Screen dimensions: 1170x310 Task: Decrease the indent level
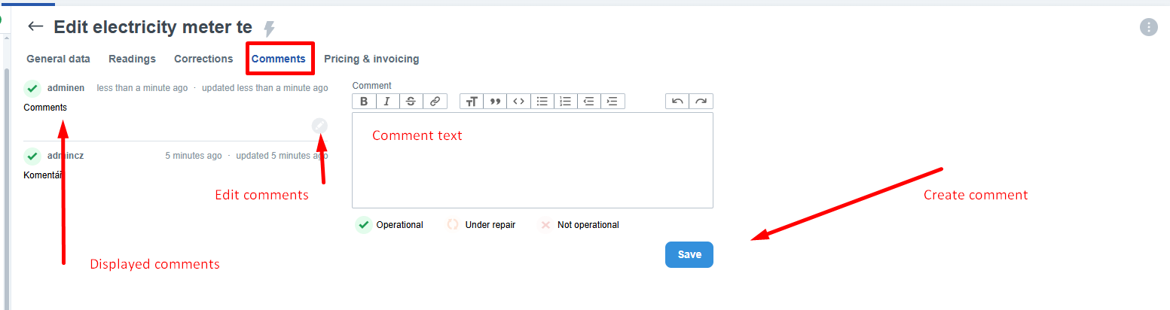click(x=589, y=102)
